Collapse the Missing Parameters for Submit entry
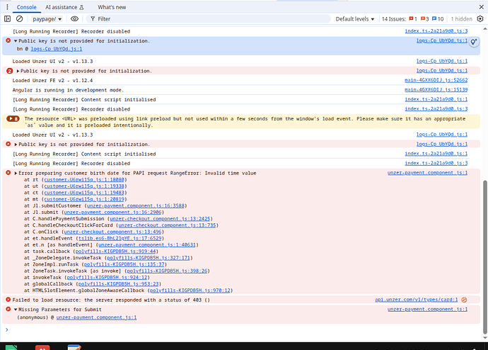 click(x=16, y=310)
